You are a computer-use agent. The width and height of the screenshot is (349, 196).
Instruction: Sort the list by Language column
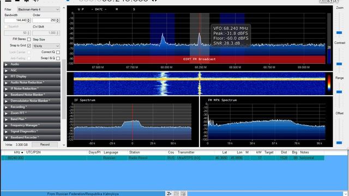[x=111, y=152]
